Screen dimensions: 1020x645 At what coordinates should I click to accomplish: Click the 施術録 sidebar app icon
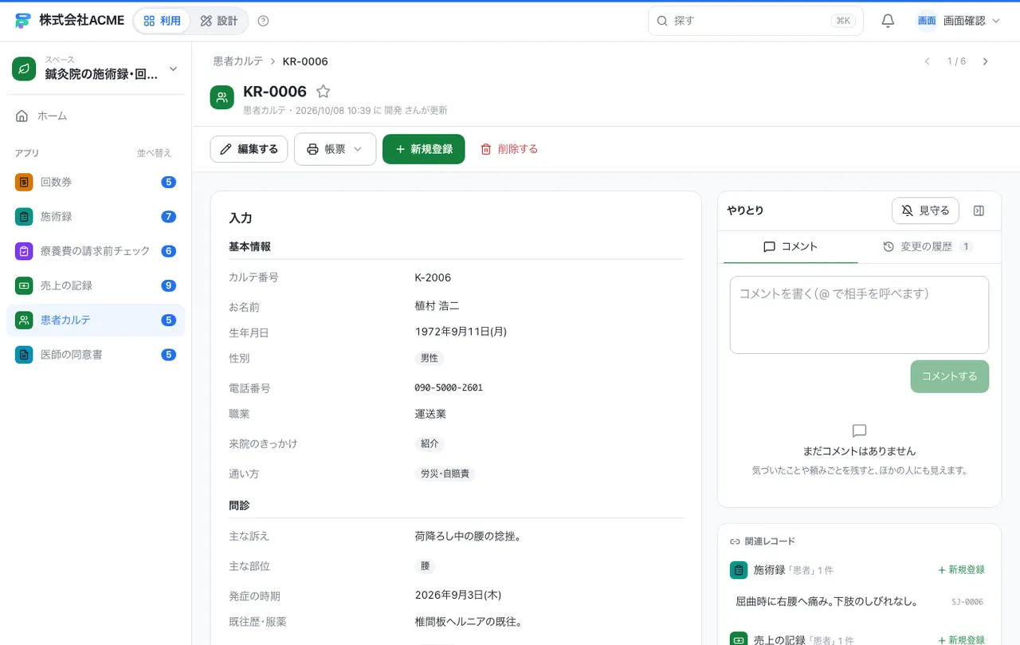pyautogui.click(x=24, y=216)
